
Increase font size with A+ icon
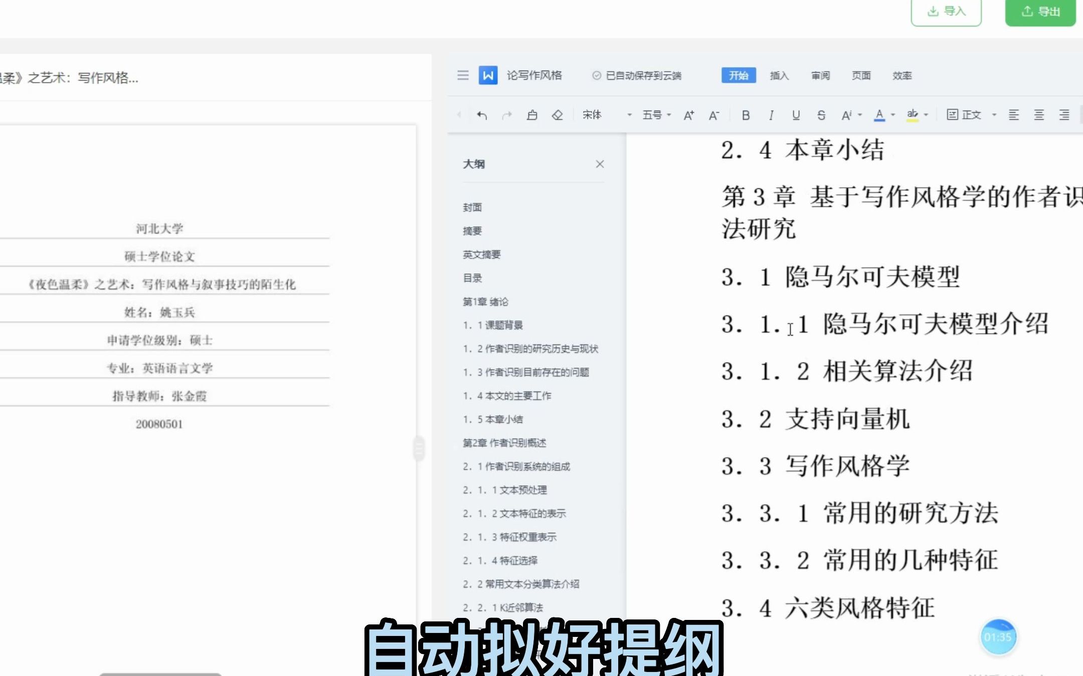(x=689, y=115)
